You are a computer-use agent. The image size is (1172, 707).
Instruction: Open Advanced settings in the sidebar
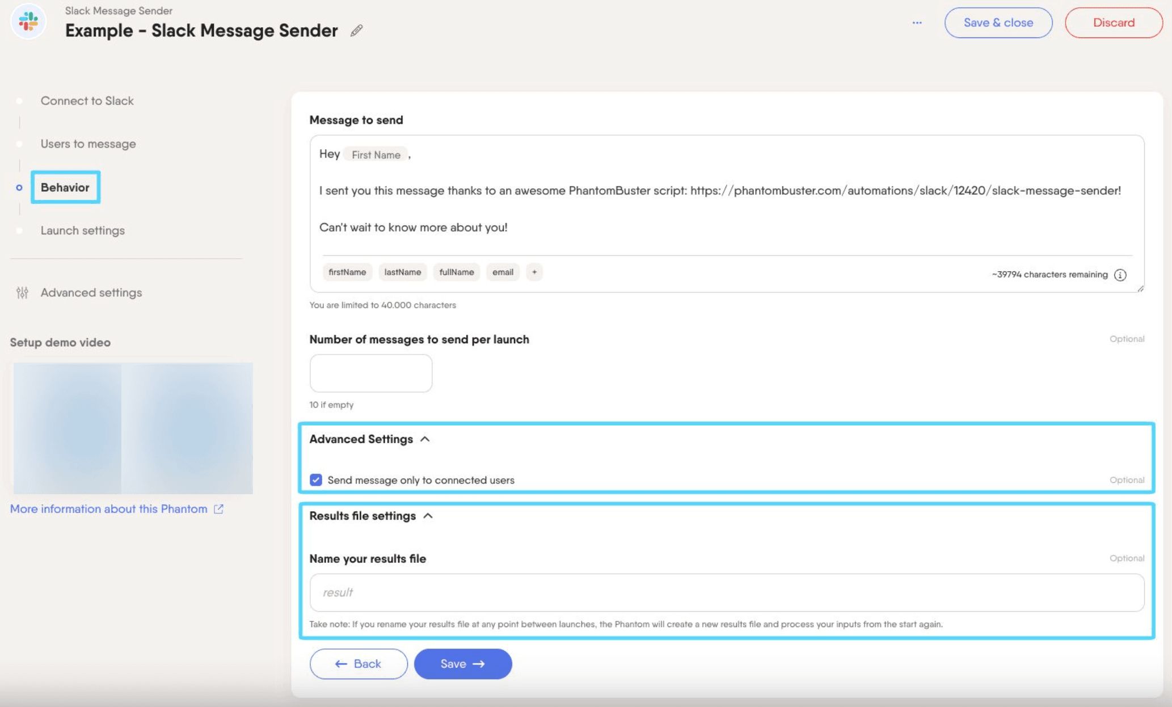click(91, 293)
